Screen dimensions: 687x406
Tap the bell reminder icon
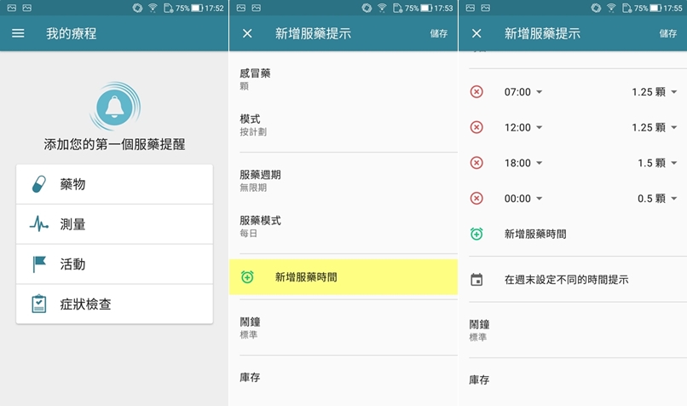(x=115, y=107)
